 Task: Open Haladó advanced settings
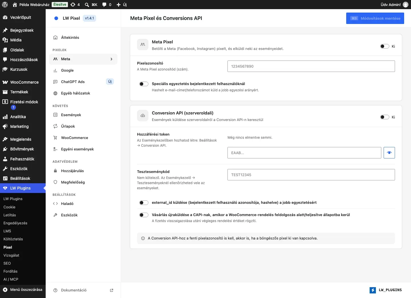(83, 204)
